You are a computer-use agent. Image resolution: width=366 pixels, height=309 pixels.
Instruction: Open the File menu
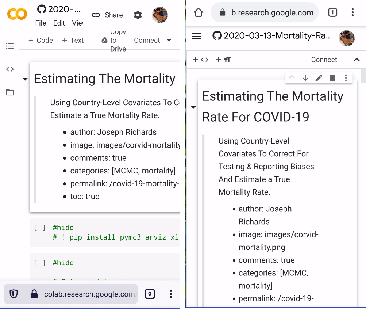click(x=41, y=23)
